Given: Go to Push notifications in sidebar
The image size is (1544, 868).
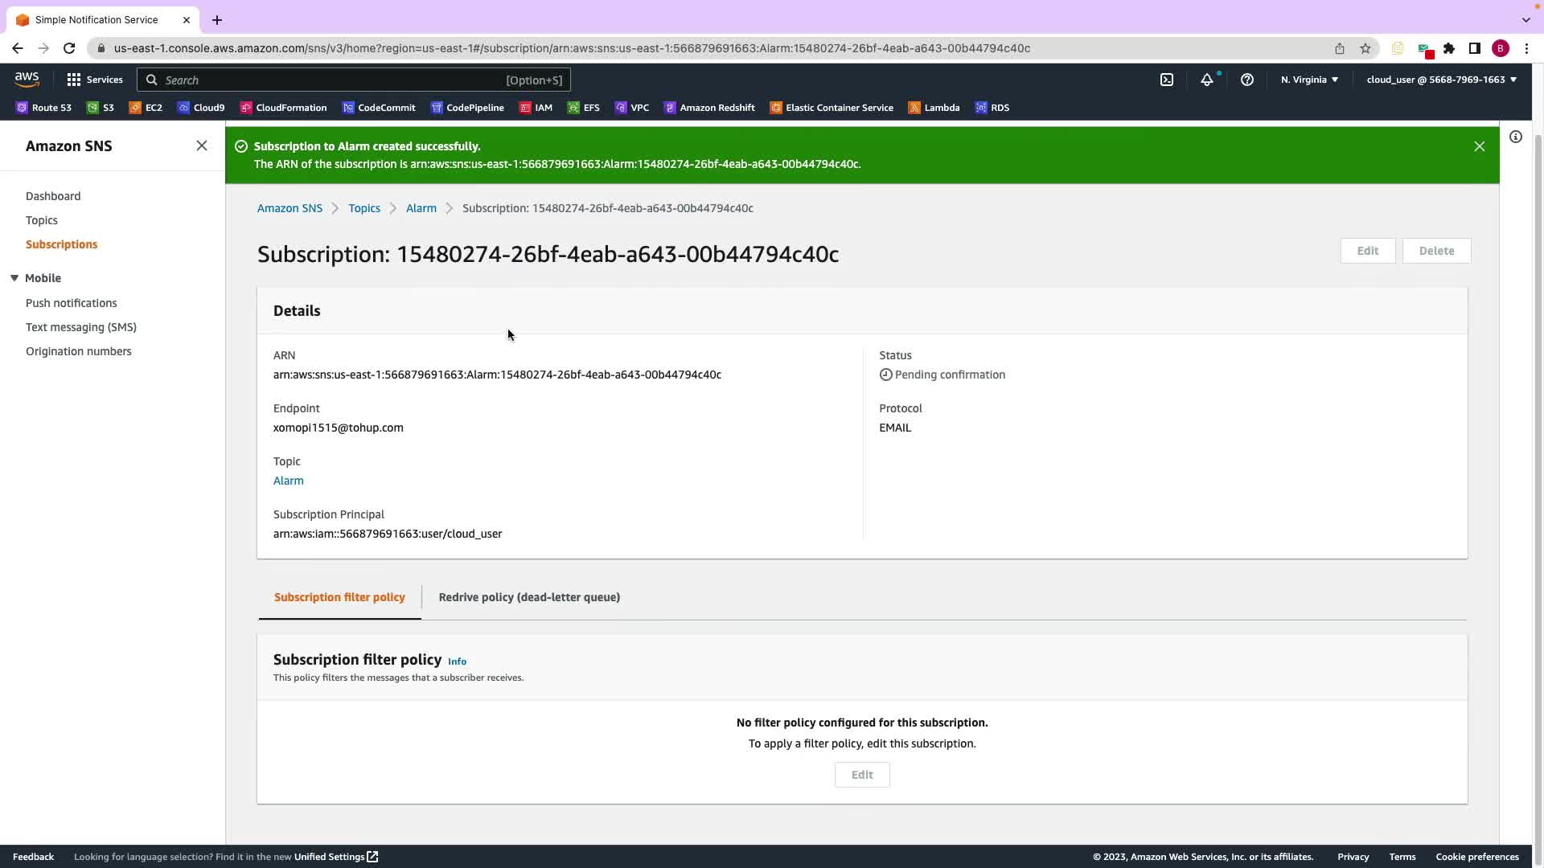Looking at the screenshot, I should pos(71,303).
